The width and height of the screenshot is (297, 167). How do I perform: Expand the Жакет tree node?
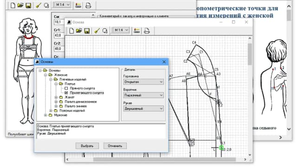click(x=56, y=97)
